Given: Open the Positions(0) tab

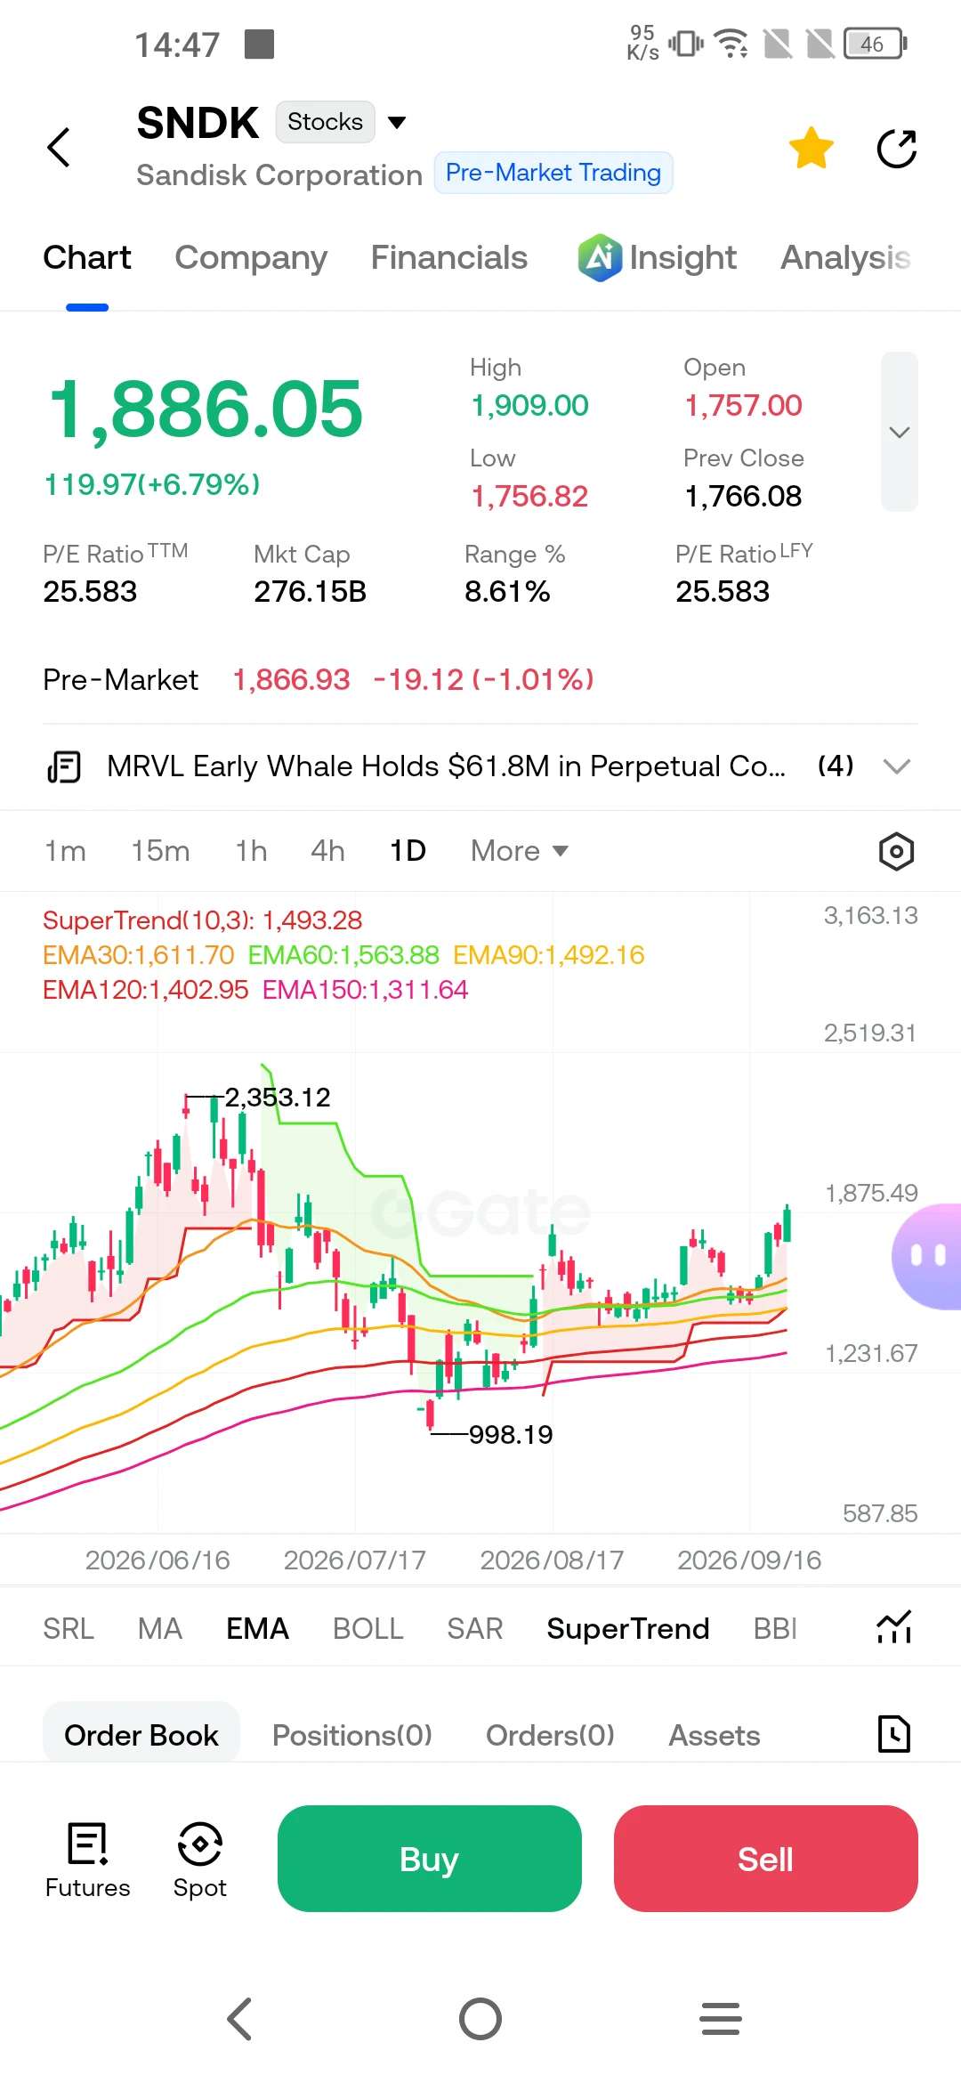Looking at the screenshot, I should (352, 1735).
